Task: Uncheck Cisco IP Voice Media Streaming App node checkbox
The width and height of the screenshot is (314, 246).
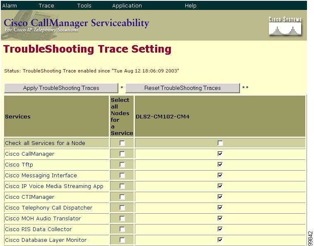Action: tap(220, 186)
